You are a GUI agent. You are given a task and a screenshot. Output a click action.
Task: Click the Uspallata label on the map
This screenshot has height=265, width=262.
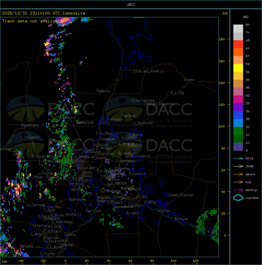click(30, 125)
